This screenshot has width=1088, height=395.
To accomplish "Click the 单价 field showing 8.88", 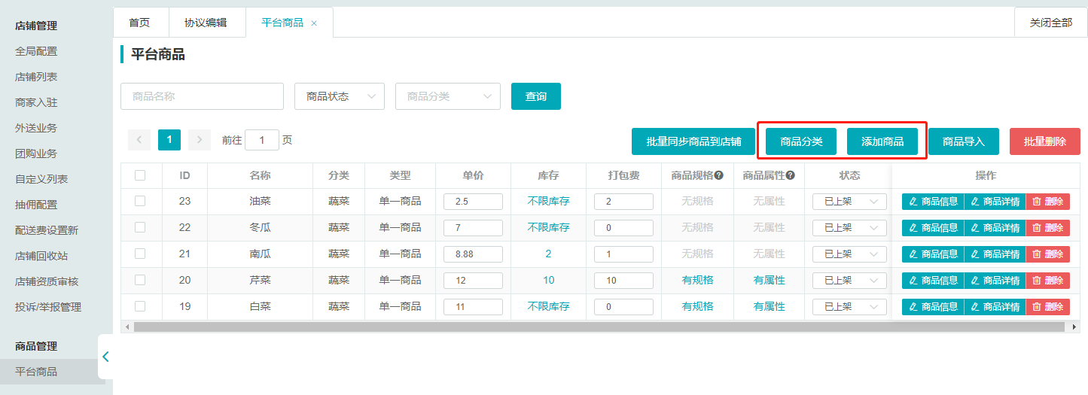I will point(473,254).
